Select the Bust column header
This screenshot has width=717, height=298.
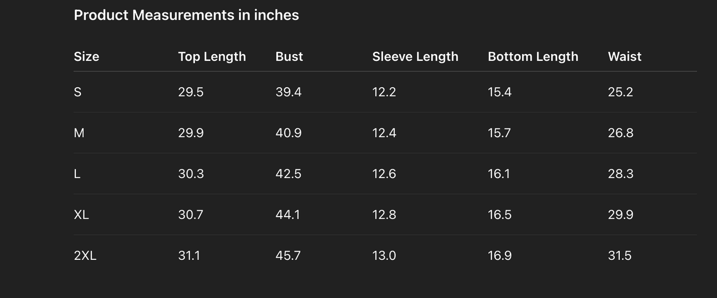coord(289,57)
